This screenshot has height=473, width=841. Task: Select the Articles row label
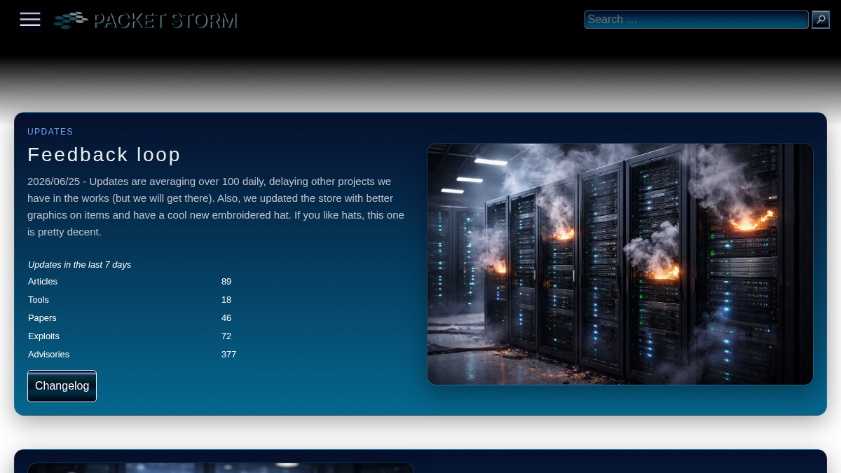[43, 282]
